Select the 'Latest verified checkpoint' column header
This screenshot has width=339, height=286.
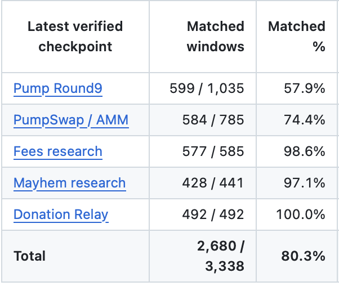pyautogui.click(x=75, y=37)
